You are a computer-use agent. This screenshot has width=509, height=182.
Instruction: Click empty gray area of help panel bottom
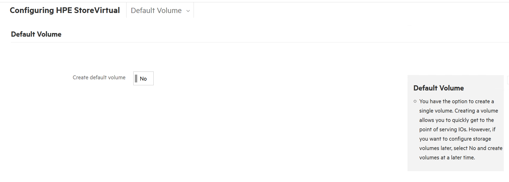[x=456, y=166]
